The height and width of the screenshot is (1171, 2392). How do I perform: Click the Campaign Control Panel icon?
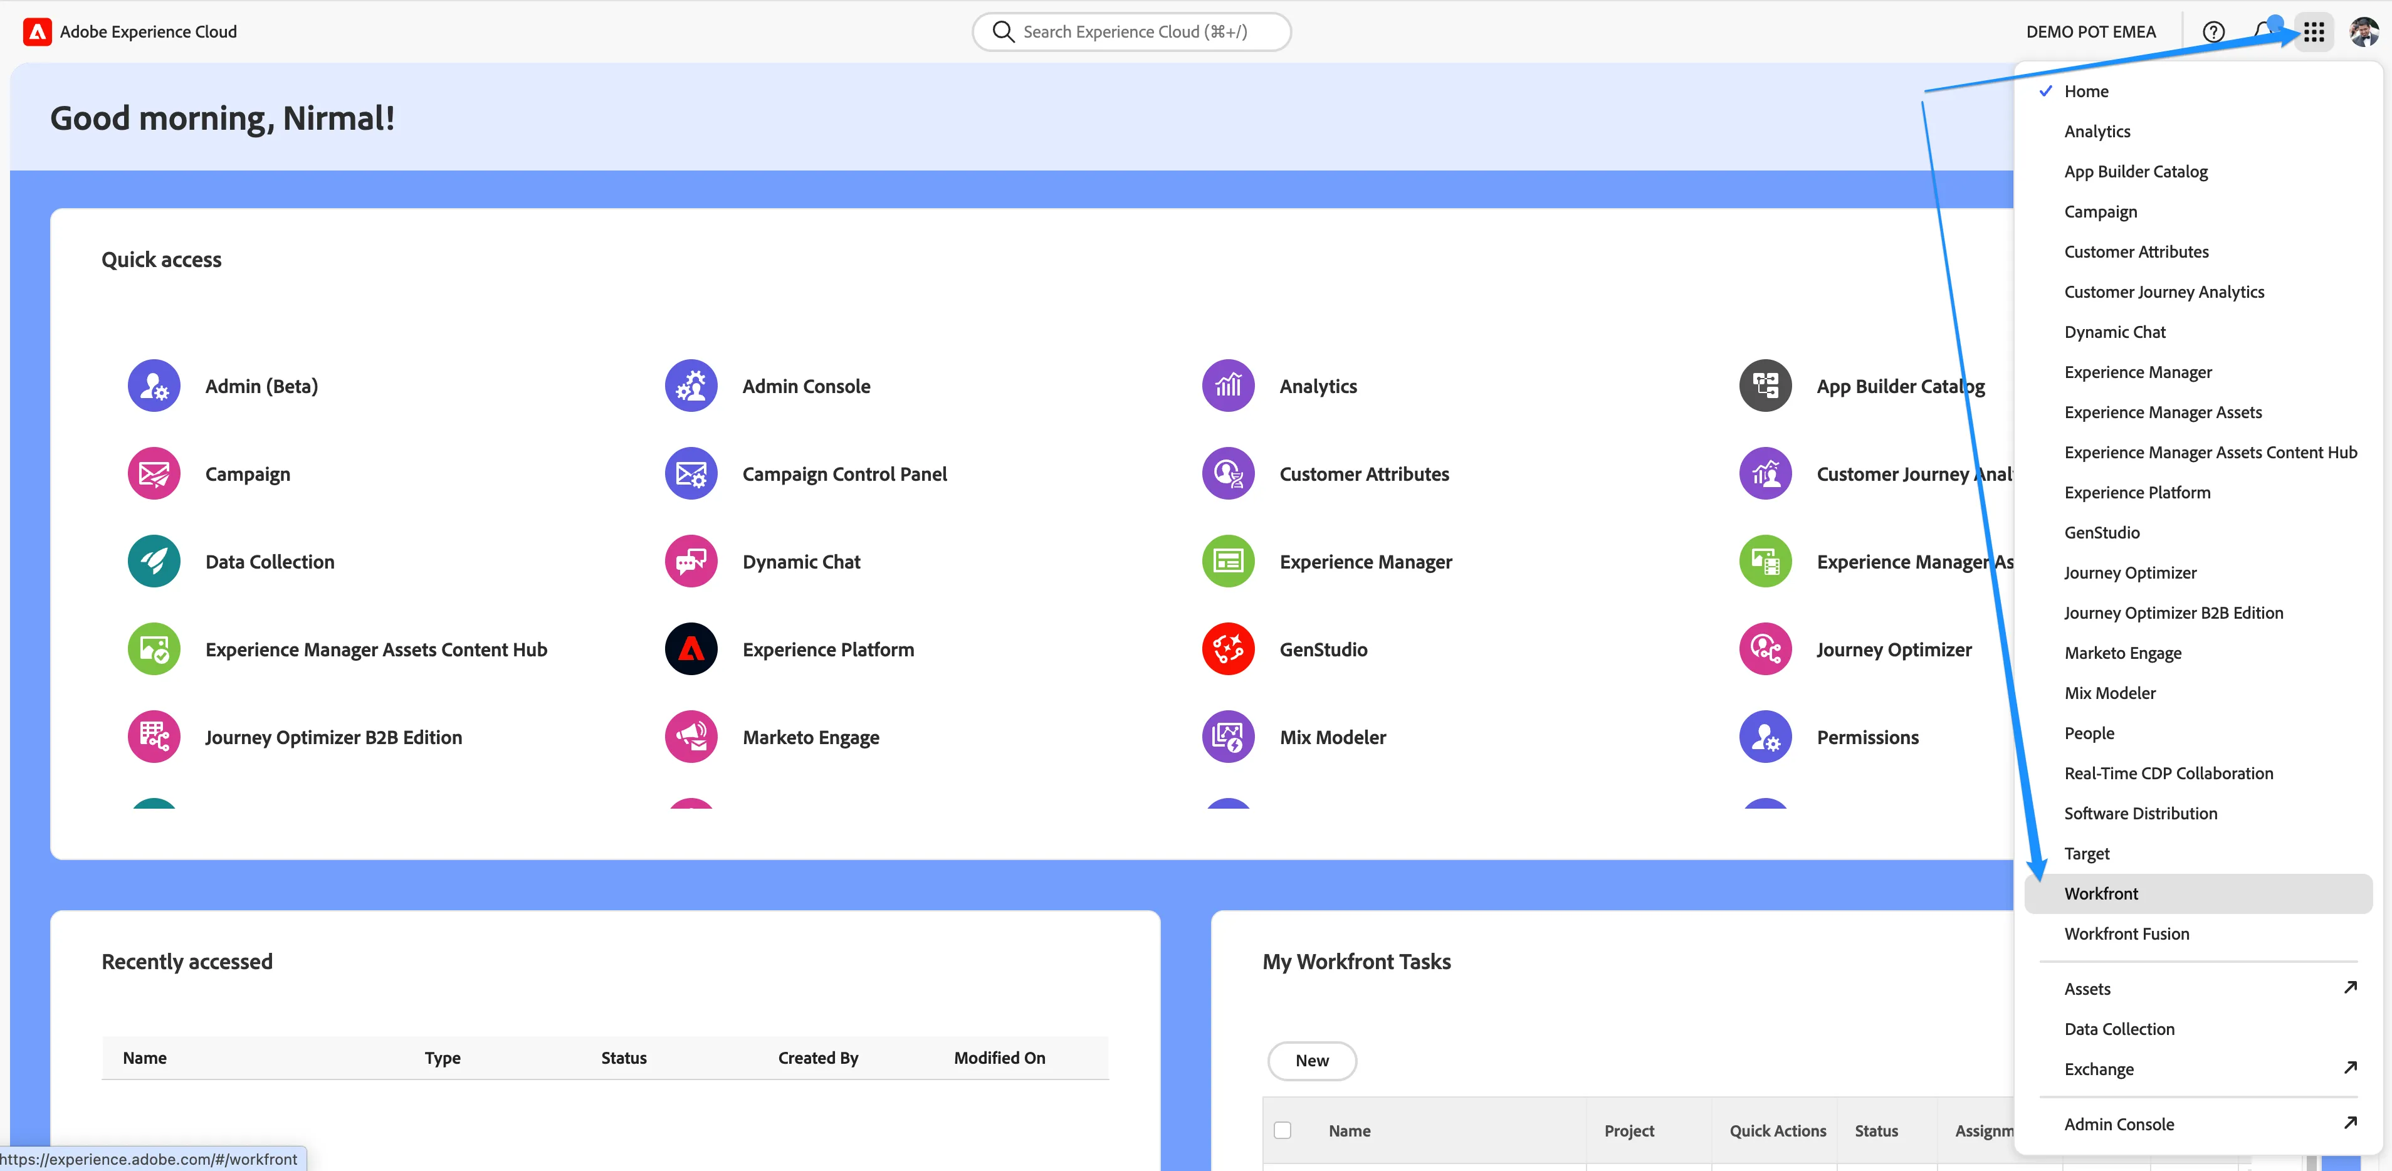pos(691,473)
